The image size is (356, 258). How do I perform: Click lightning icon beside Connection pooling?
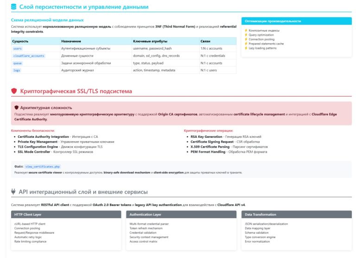(246, 39)
